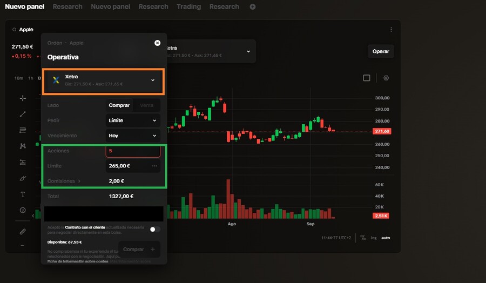The height and width of the screenshot is (283, 486).
Task: Click the Total value 1327,00 €
Action: pyautogui.click(x=121, y=196)
